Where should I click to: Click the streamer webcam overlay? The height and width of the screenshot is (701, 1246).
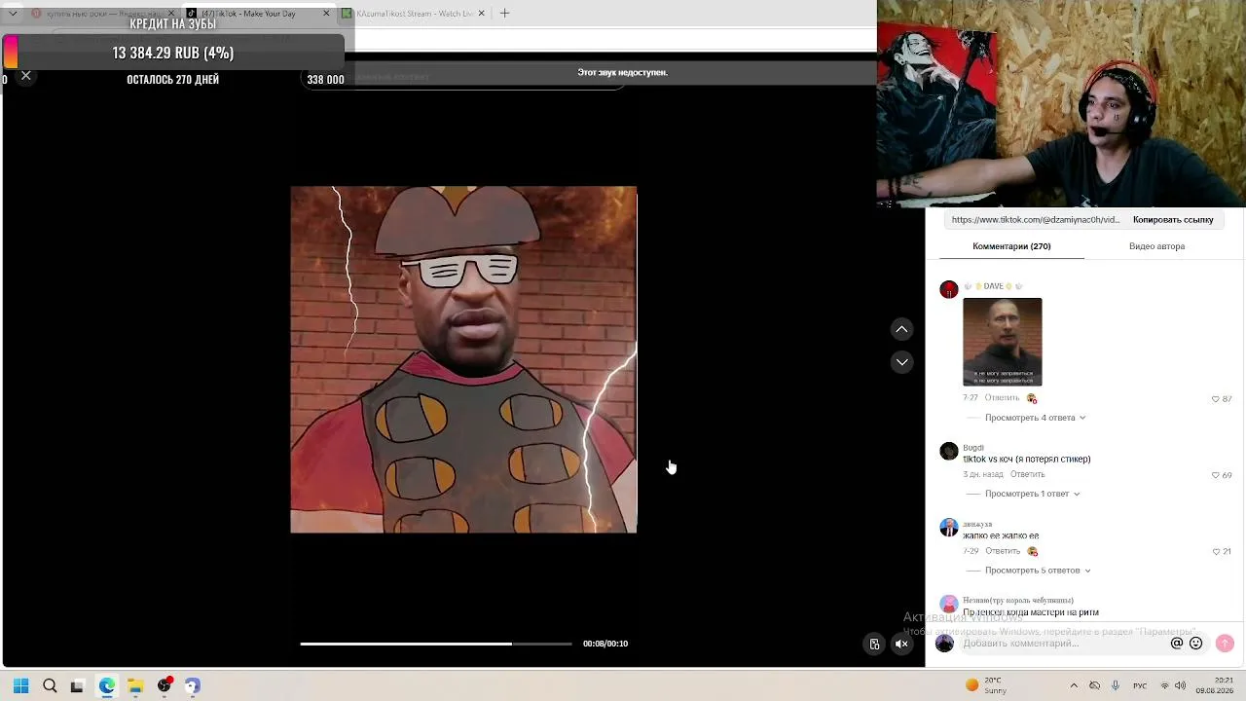tap(1061, 104)
